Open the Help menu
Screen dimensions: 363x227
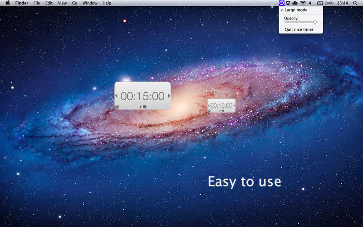107,3
